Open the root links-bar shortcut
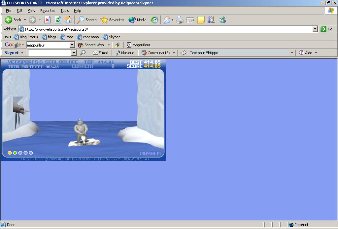This screenshot has width=338, height=229. 67,37
